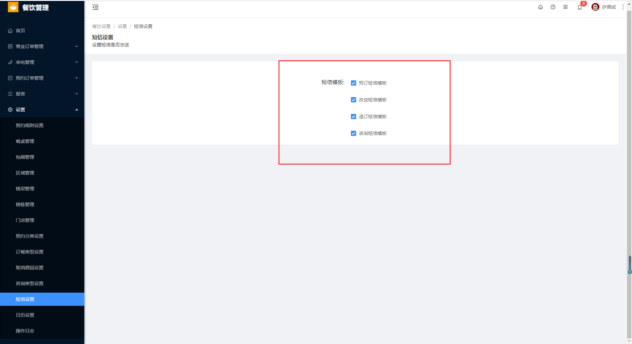Viewport: 632px width, 344px height.
Task: Collapse the 设置 sidebar section
Action: 42,110
